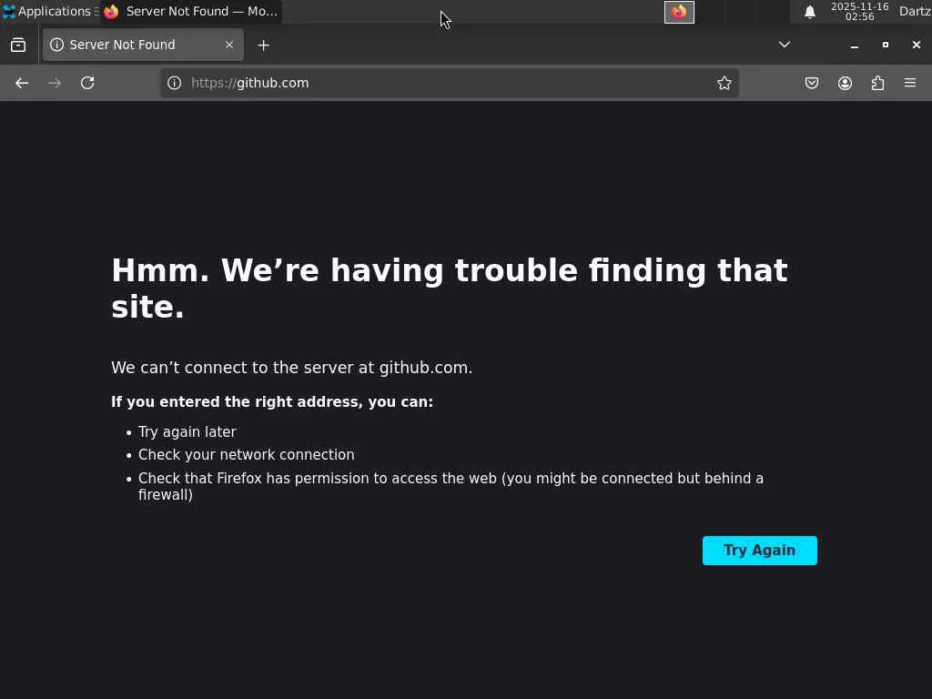
Task: Select the Server Not Found tab
Action: [x=143, y=45]
